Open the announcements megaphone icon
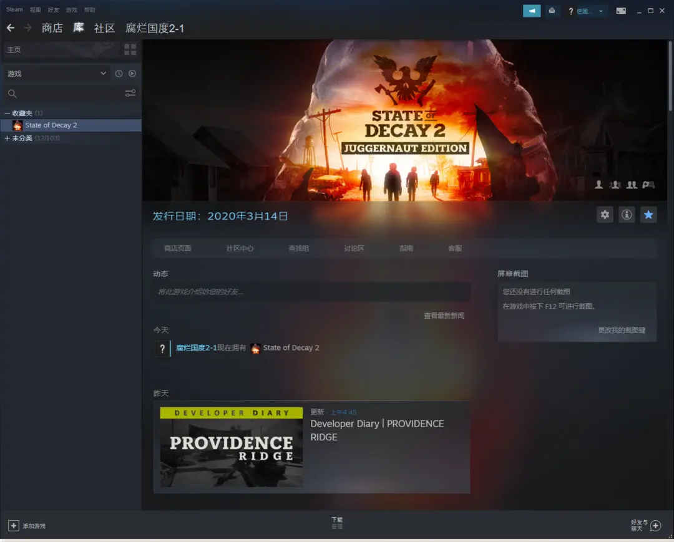The image size is (674, 542). pyautogui.click(x=532, y=11)
